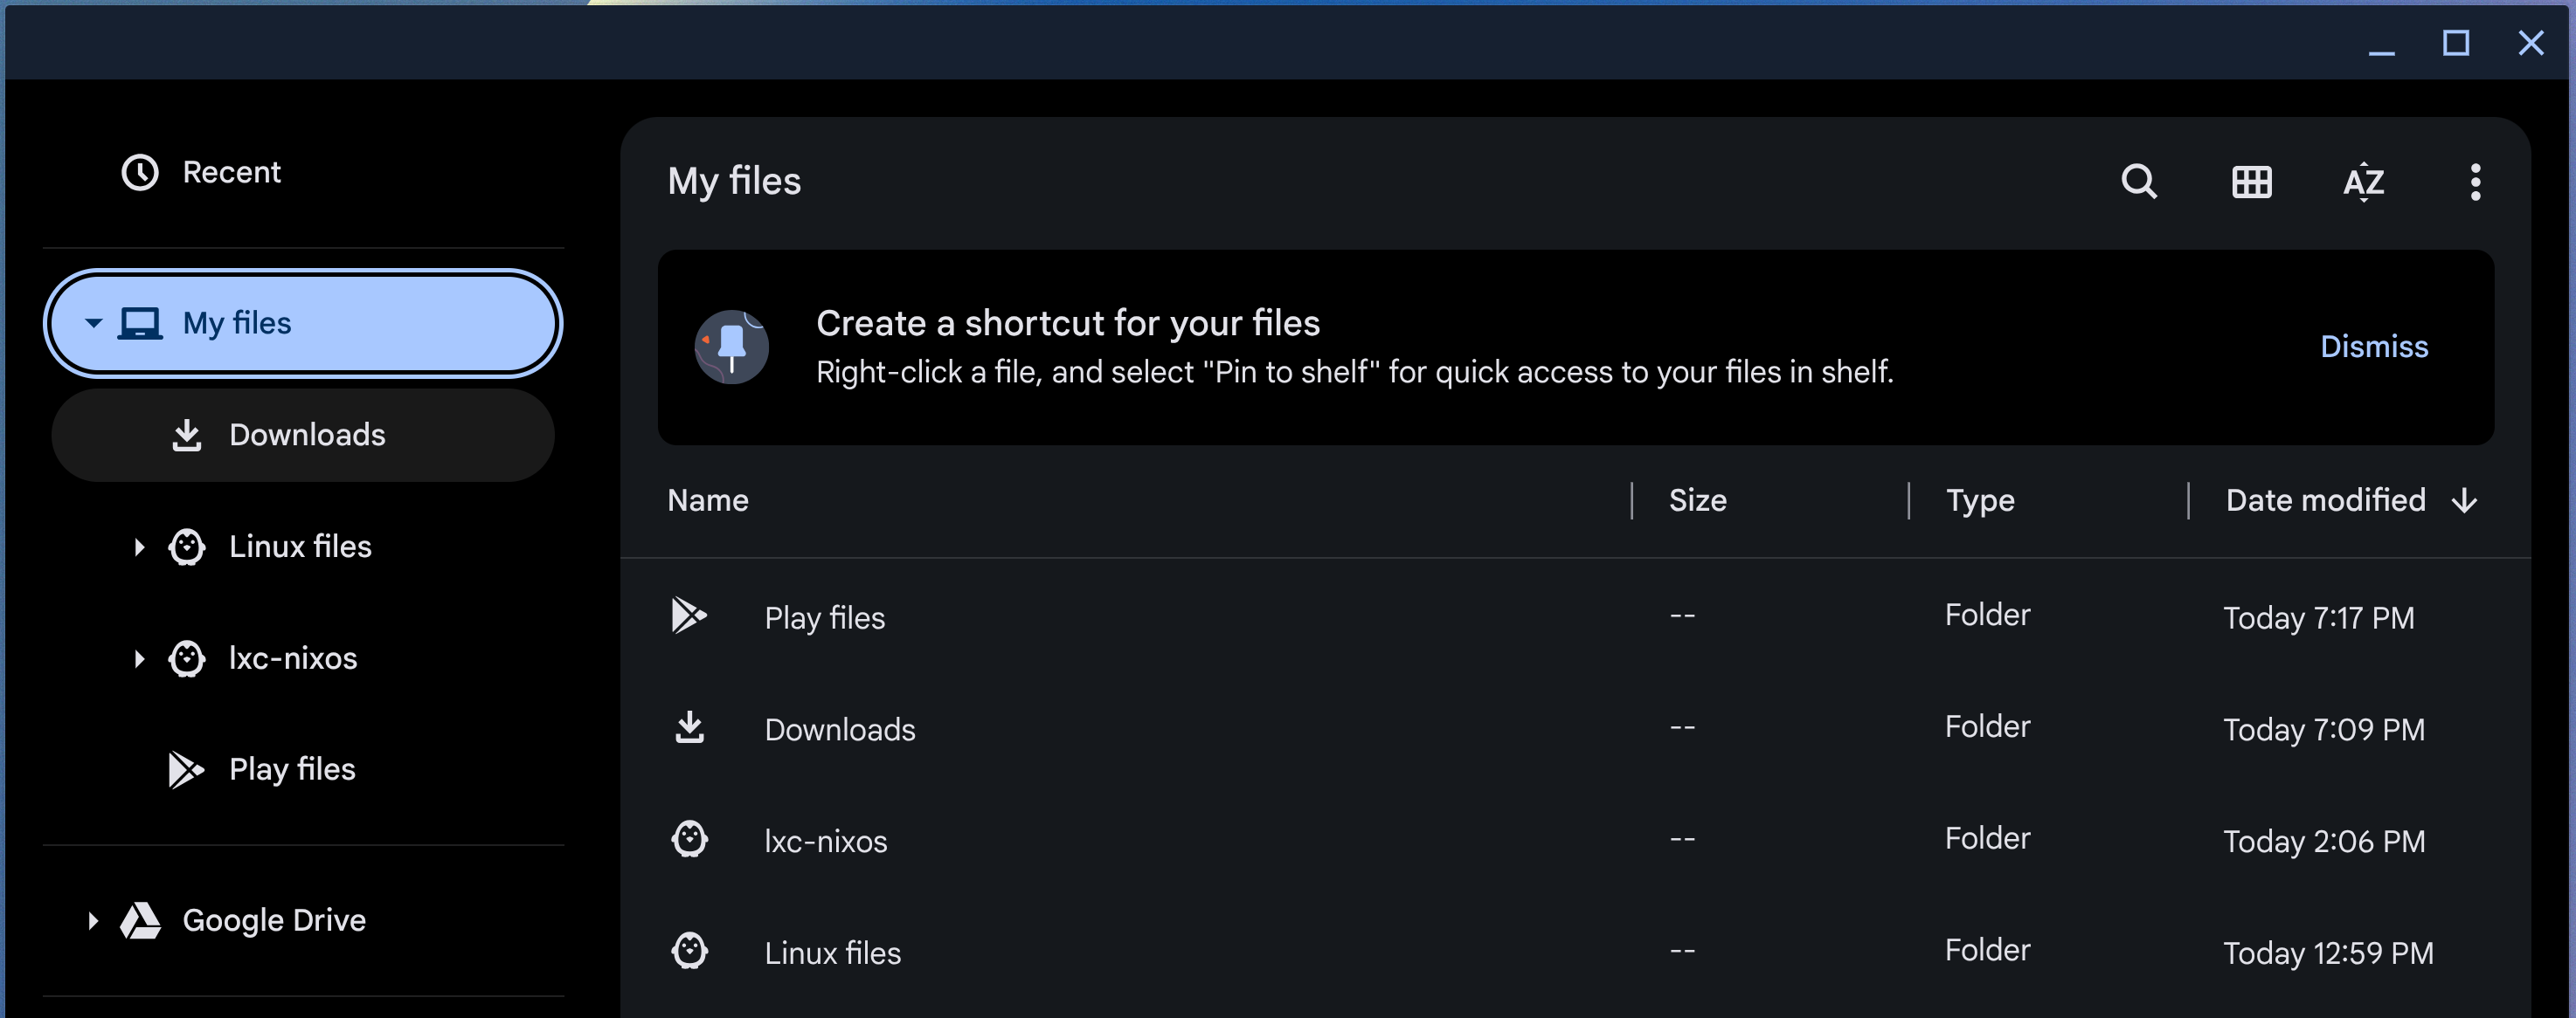This screenshot has height=1018, width=2576.
Task: Click the 'Today 2:06 PM' date cell
Action: coord(2324,843)
